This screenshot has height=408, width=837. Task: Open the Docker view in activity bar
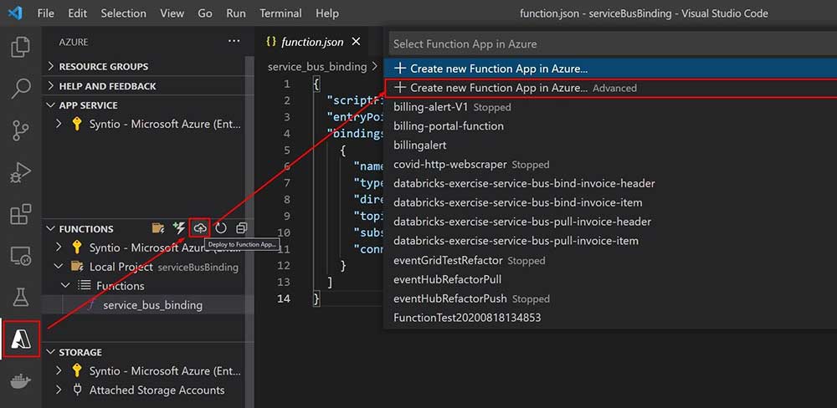pyautogui.click(x=20, y=380)
